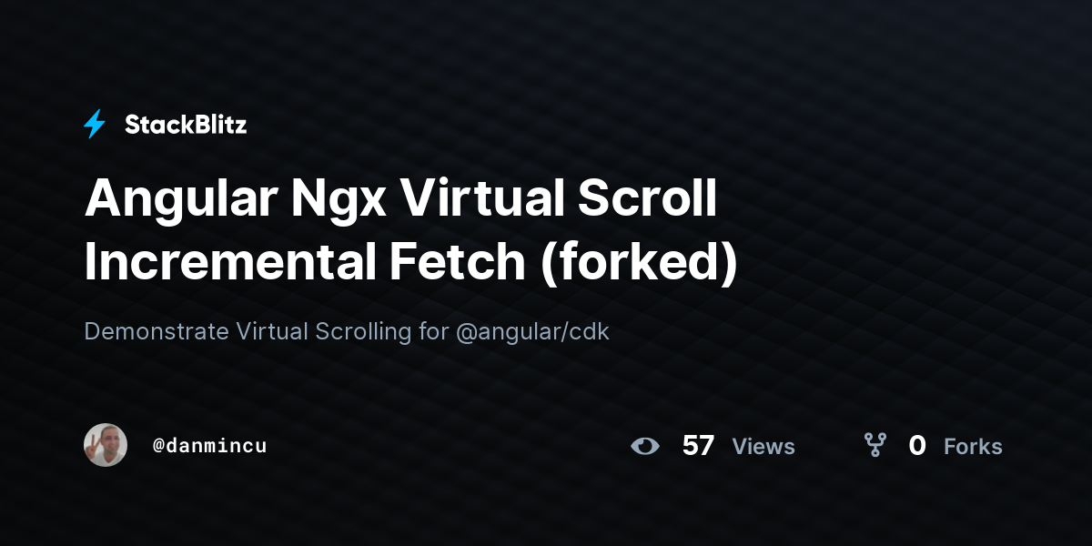Click the word 'Incremental' in the title
The image size is (1092, 546).
click(x=228, y=261)
